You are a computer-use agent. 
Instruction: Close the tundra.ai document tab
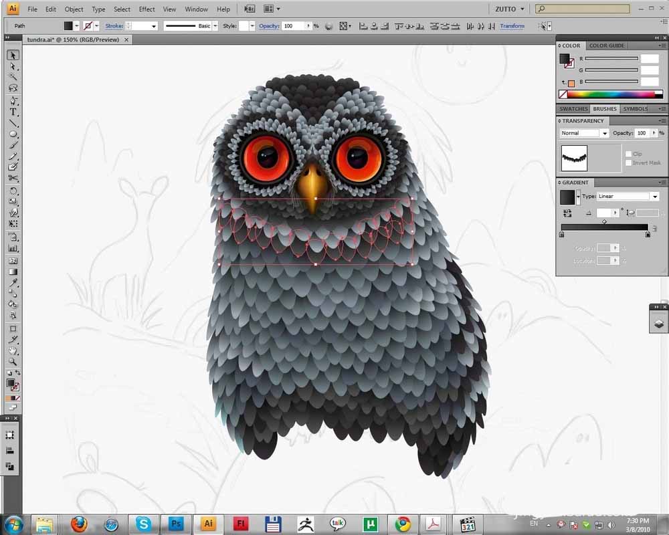pos(126,39)
